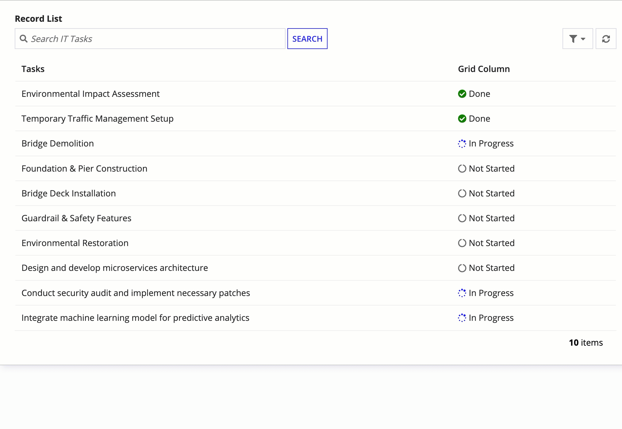Click In Progress icon for security audit row

(x=462, y=293)
